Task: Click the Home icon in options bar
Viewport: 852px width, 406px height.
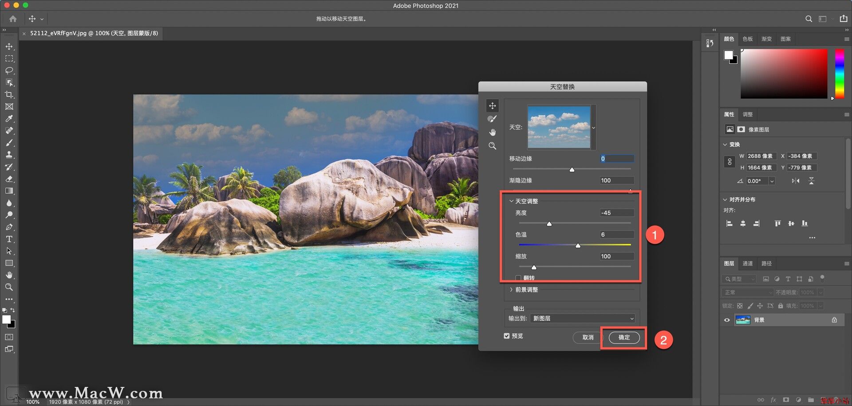Action: point(13,19)
